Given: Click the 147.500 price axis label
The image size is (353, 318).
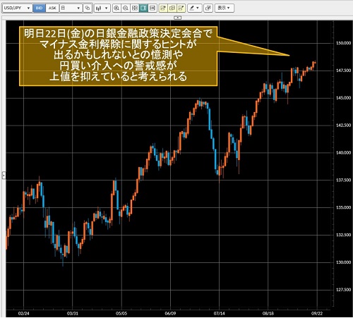Looking at the screenshot, I should (x=344, y=71).
